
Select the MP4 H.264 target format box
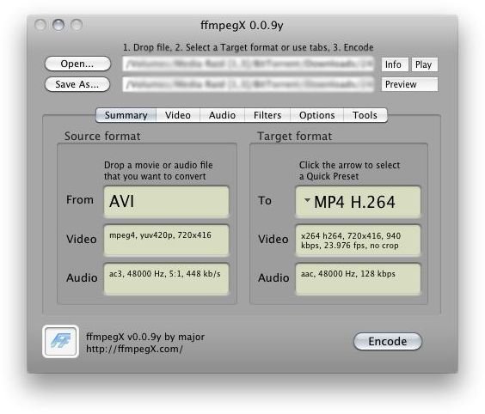(x=359, y=202)
